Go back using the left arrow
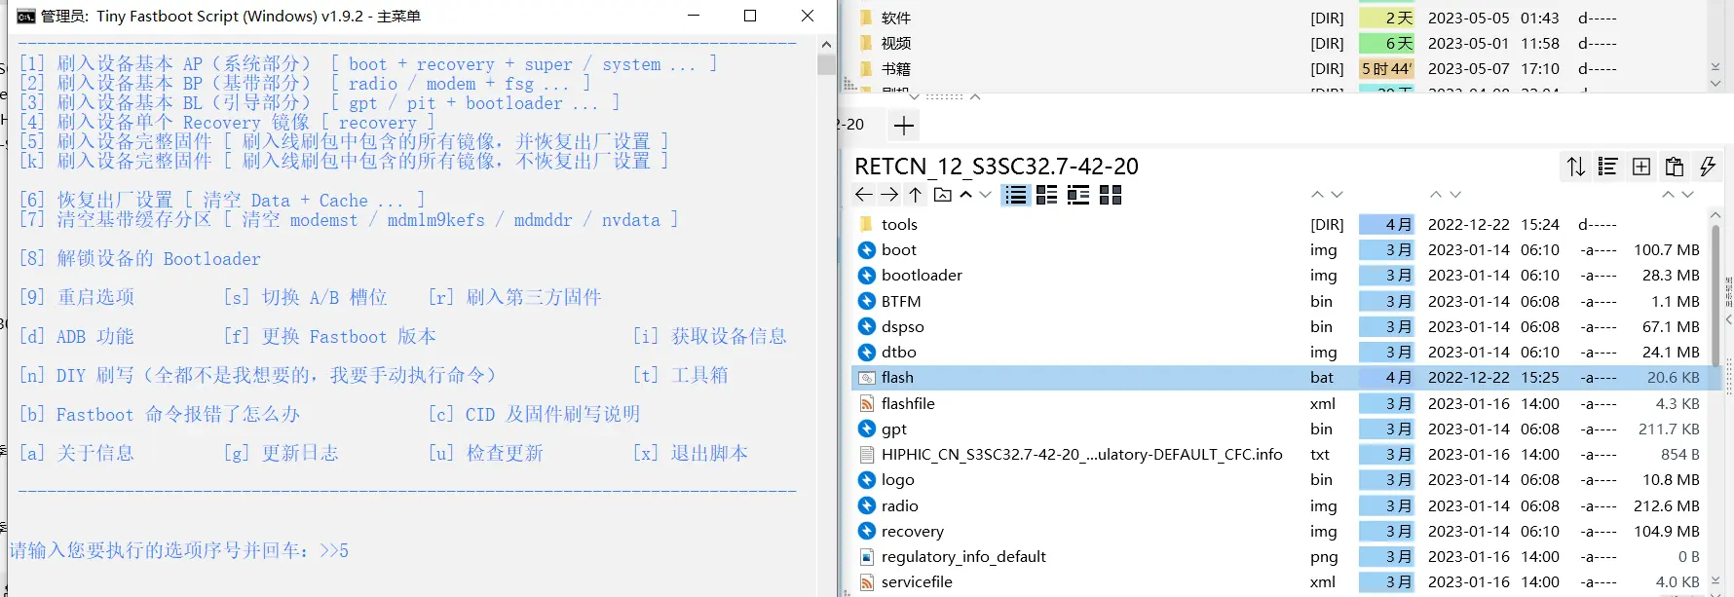This screenshot has height=597, width=1734. (x=863, y=195)
